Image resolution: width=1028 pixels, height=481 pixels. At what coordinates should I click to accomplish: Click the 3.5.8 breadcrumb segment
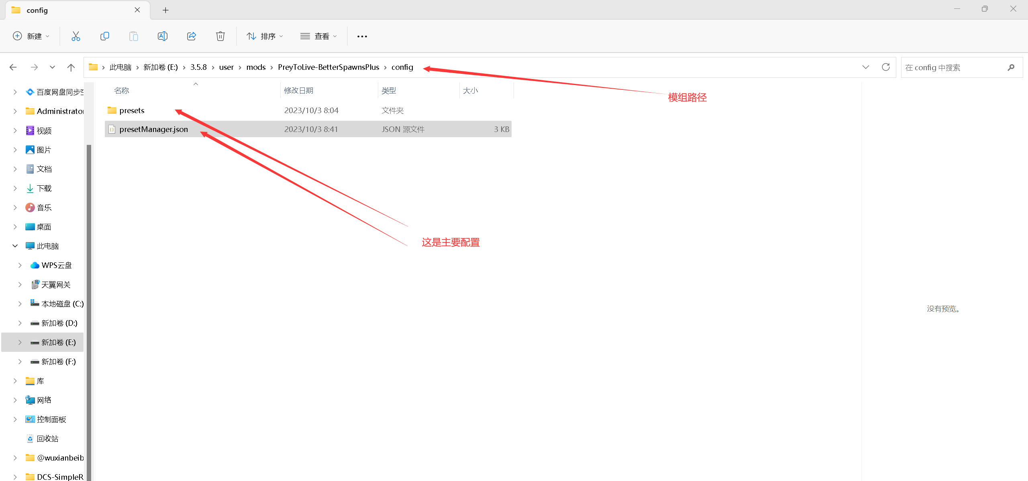point(198,67)
